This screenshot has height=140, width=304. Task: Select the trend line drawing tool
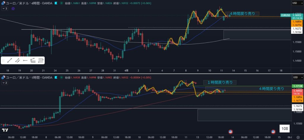point(10,60)
